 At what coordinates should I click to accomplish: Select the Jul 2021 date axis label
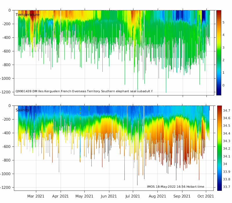pos(133,196)
